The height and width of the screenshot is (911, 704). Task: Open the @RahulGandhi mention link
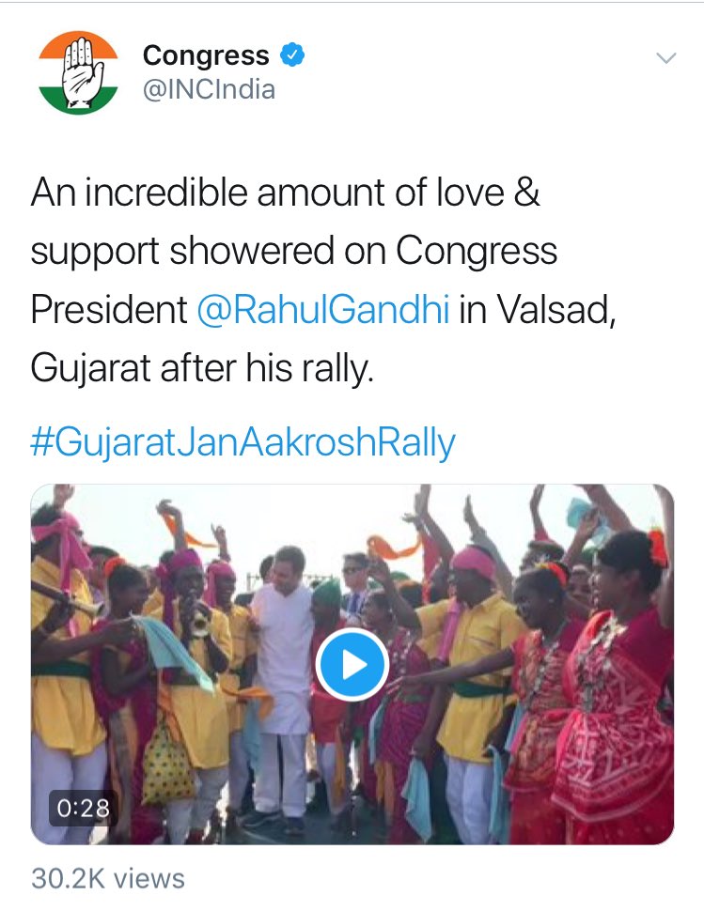[x=322, y=309]
